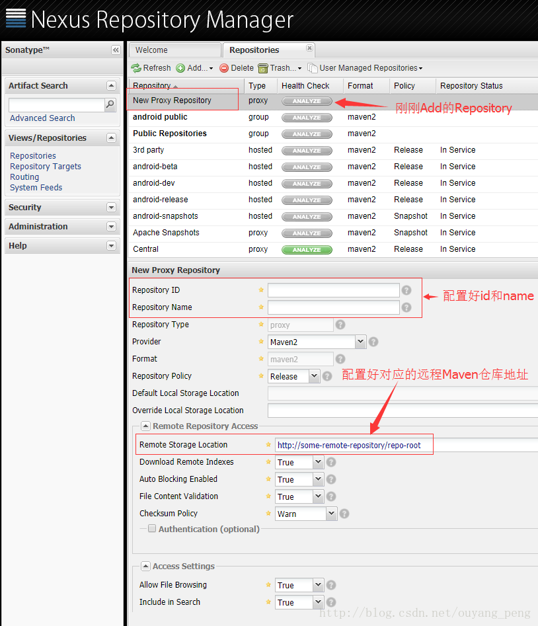Click the artifact search magnifier icon
The height and width of the screenshot is (626, 538).
[110, 104]
